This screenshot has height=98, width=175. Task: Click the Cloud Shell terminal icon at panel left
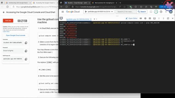[61, 18]
